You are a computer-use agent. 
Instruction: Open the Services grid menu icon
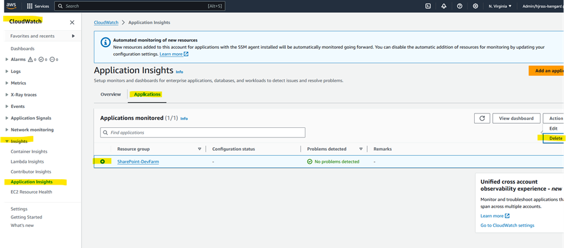30,6
